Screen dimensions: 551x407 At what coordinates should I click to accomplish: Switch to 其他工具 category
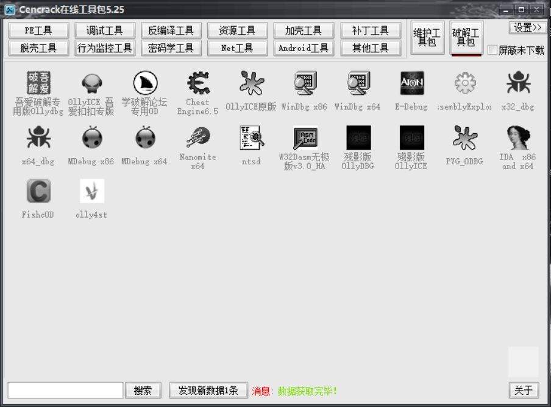click(x=371, y=48)
